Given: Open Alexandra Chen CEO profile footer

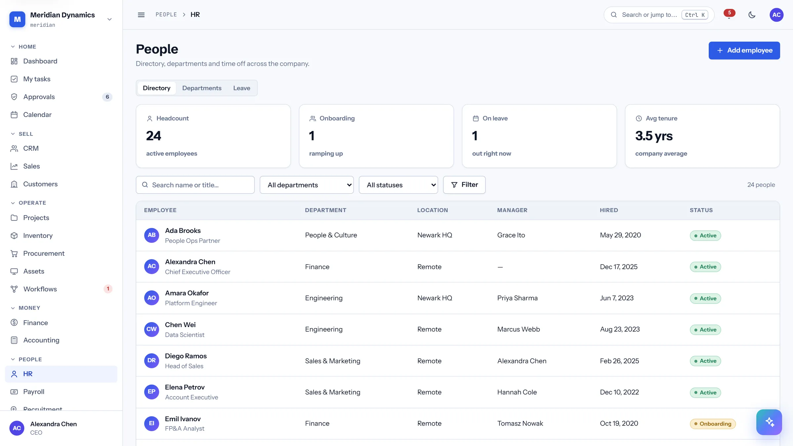Looking at the screenshot, I should [61, 428].
